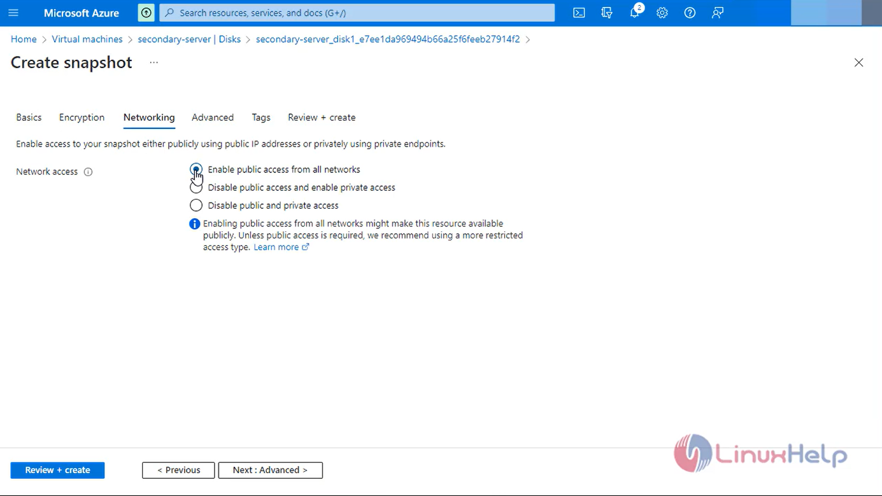Click the blue Review + create button

57,470
